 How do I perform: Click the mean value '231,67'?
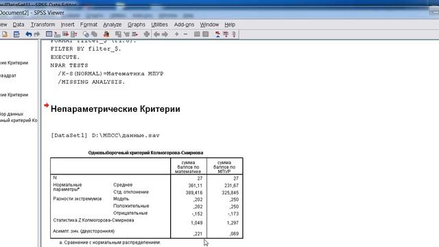[231, 185]
